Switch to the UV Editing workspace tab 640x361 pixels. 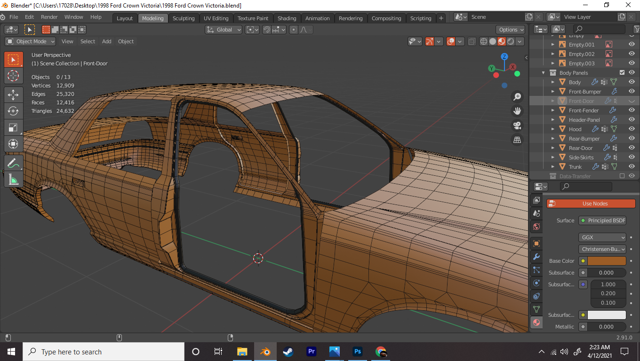pos(216,18)
